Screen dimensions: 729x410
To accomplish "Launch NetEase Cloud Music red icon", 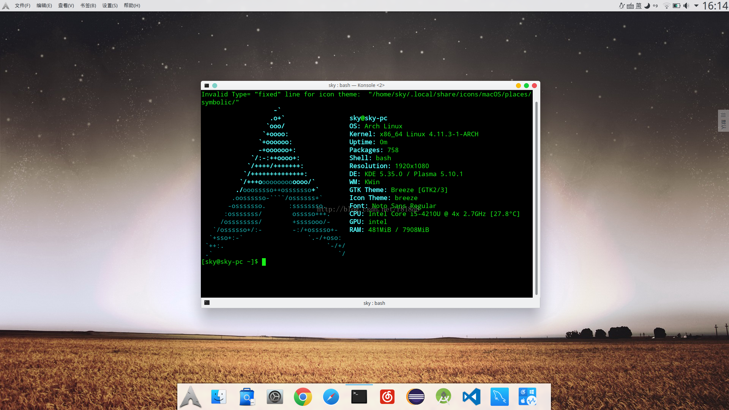I will 387,397.
